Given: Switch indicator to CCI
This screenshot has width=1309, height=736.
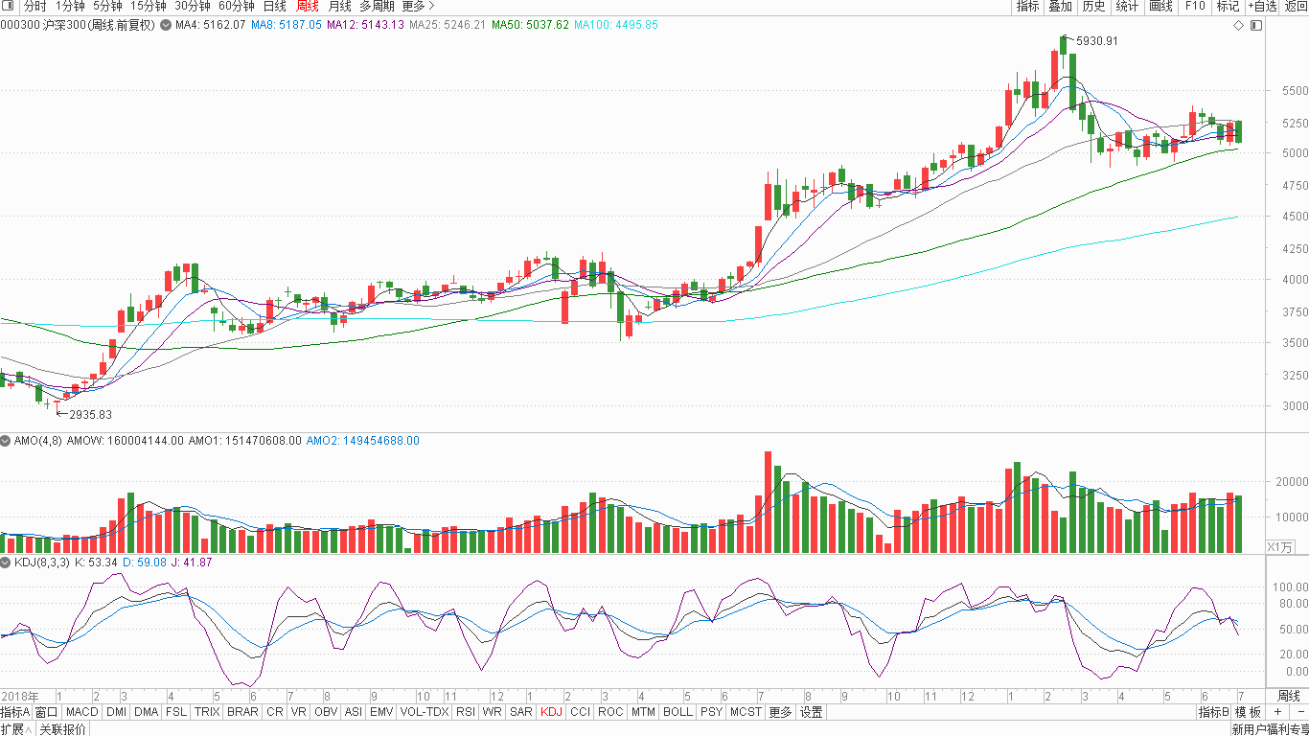Looking at the screenshot, I should [x=580, y=712].
